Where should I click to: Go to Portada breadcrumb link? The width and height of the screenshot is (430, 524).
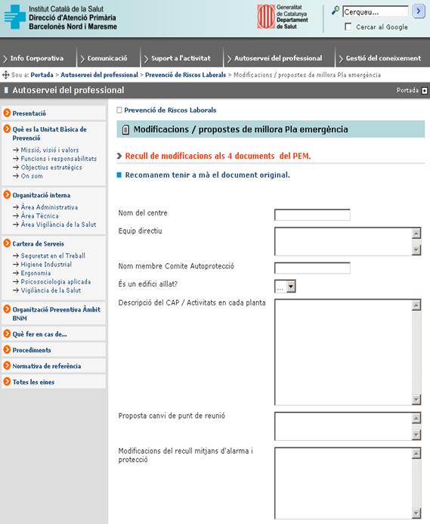coord(42,75)
